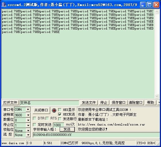Click the 关闭串口 close port button

tap(41, 110)
